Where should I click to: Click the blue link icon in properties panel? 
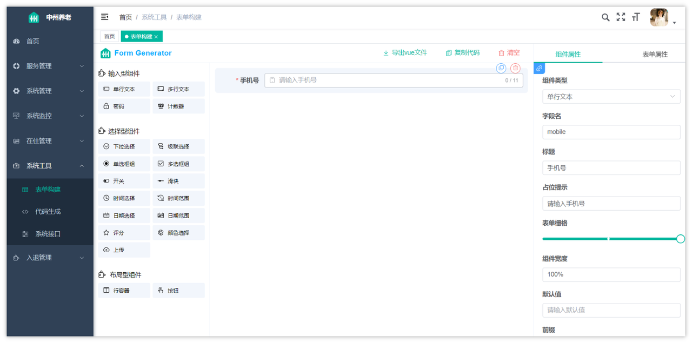coord(539,69)
